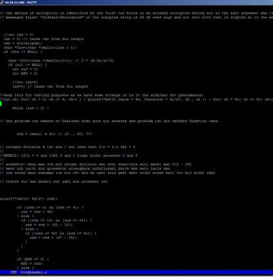Image resolution: width=273 pixels, height=277 pixels.
Task: Click the "if (RND == 0) {" line
Action: [33, 259]
